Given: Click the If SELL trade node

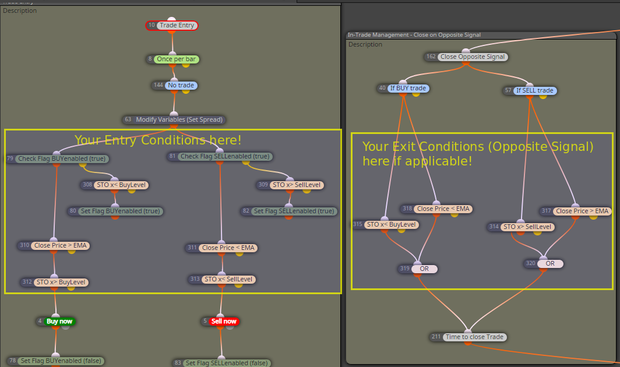Looking at the screenshot, I should (x=530, y=90).
